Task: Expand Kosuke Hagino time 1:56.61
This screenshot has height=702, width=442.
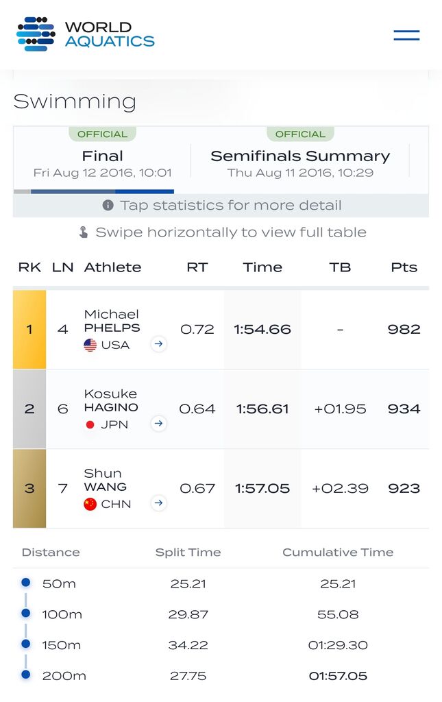Action: coord(262,409)
